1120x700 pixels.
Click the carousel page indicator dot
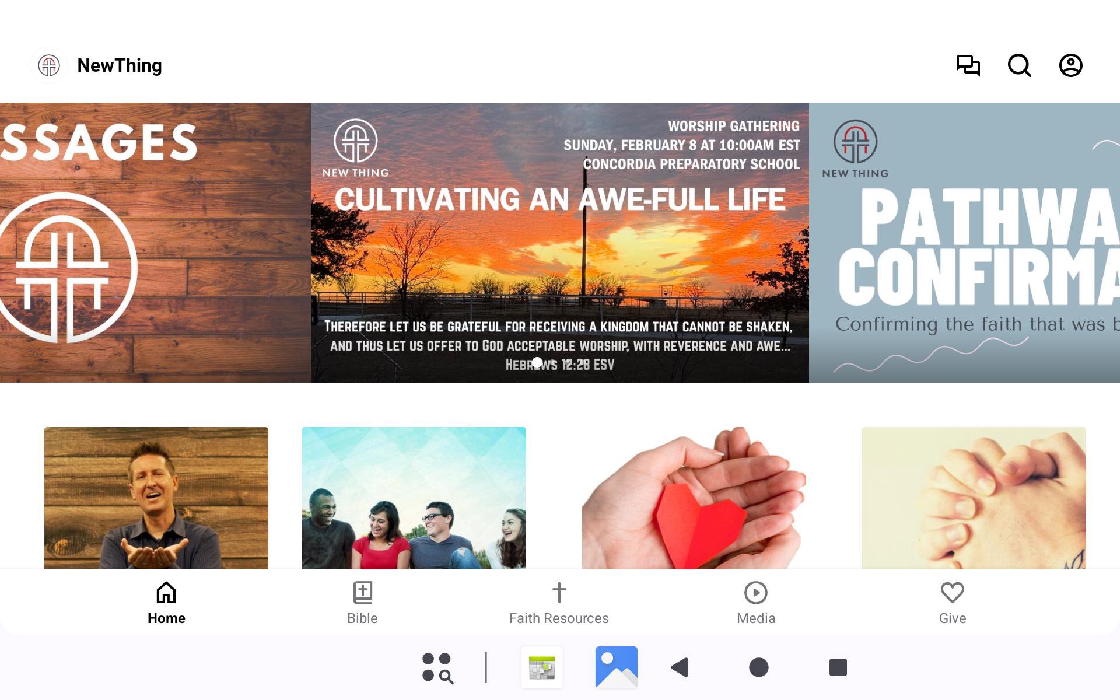(x=537, y=362)
